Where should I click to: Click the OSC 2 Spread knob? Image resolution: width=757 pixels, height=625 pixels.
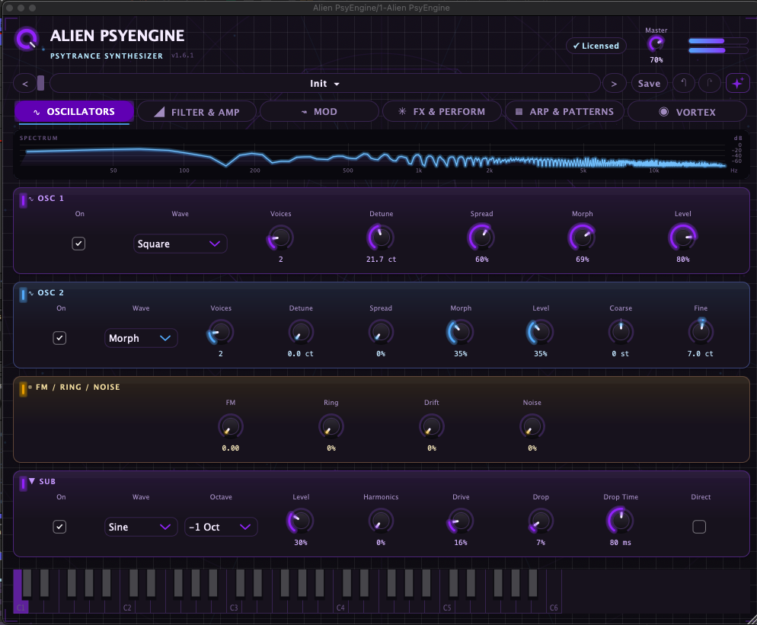(381, 332)
